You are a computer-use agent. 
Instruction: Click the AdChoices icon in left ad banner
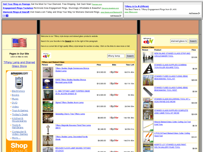[120, 16]
